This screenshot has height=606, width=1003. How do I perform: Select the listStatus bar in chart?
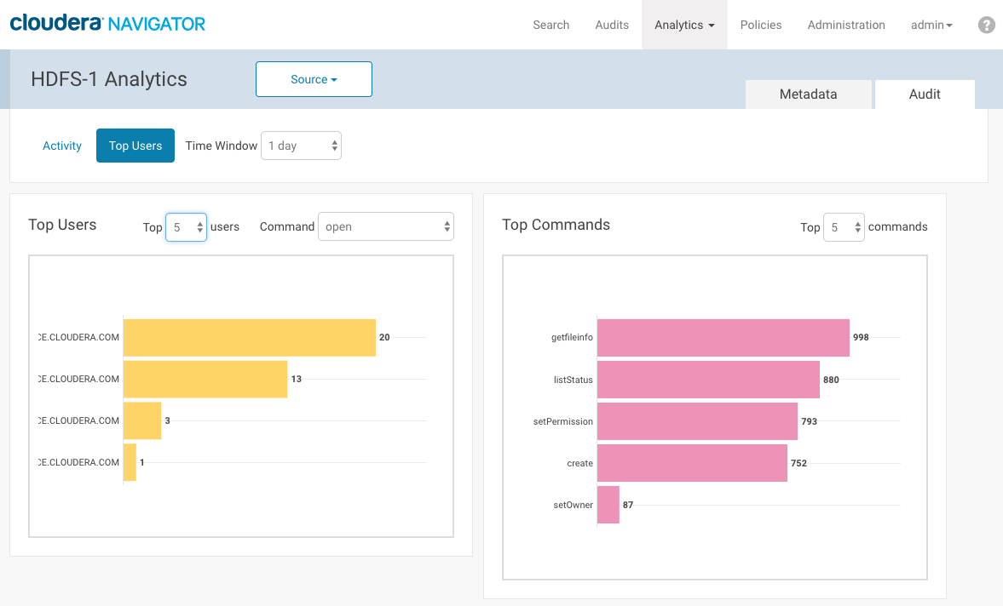708,380
